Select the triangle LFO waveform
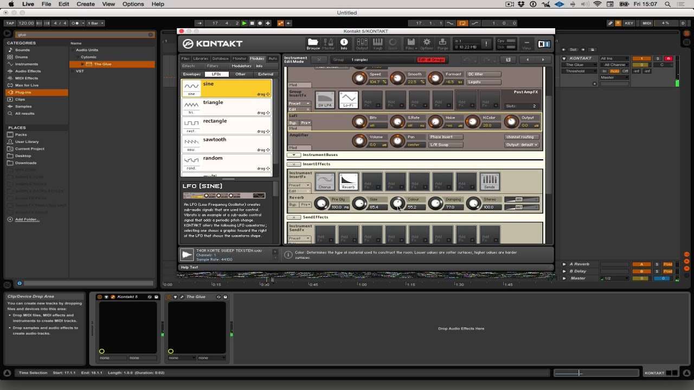This screenshot has height=390, width=694. [227, 107]
